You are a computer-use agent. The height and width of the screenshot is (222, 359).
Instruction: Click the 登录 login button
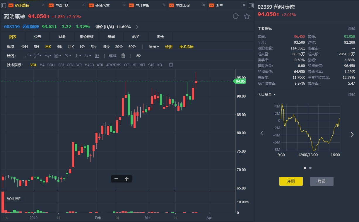(x=322, y=181)
